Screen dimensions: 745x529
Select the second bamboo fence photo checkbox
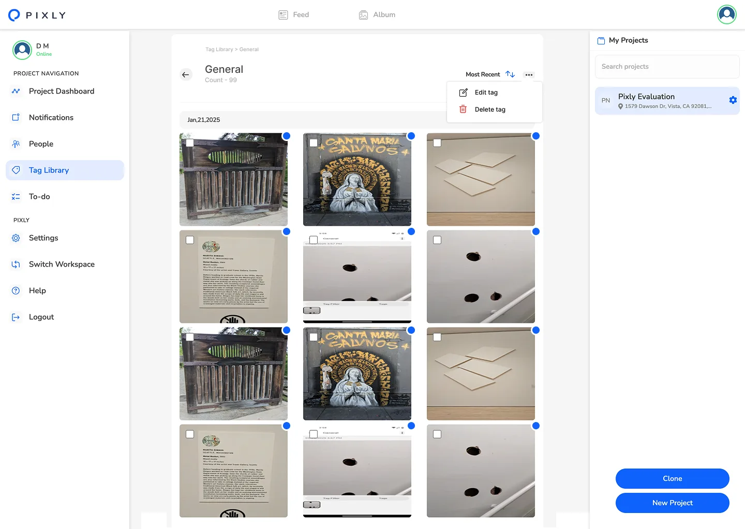[x=190, y=337]
